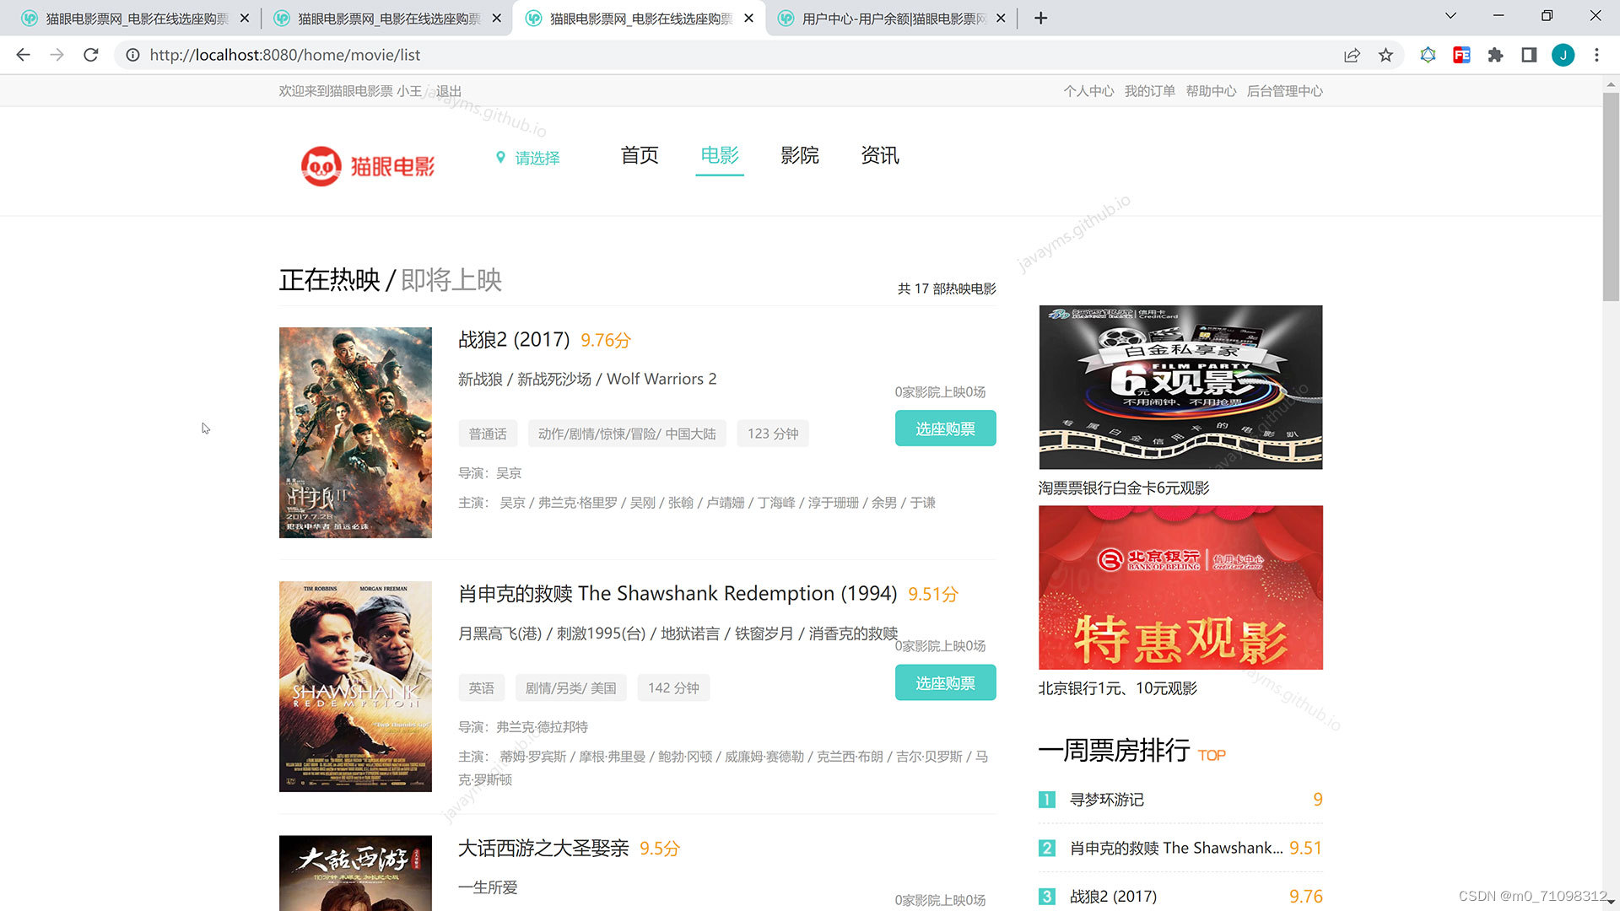Open 淘票票银行白金卡6元观影 caption

point(1124,488)
